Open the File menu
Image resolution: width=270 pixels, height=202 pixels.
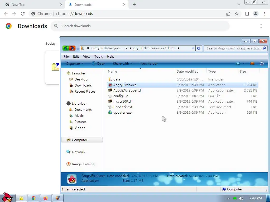click(x=66, y=57)
